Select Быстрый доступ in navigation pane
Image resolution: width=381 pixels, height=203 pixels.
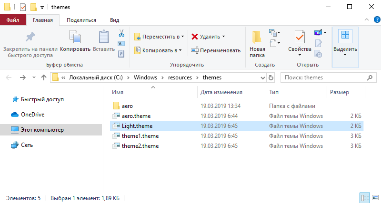[x=42, y=99]
